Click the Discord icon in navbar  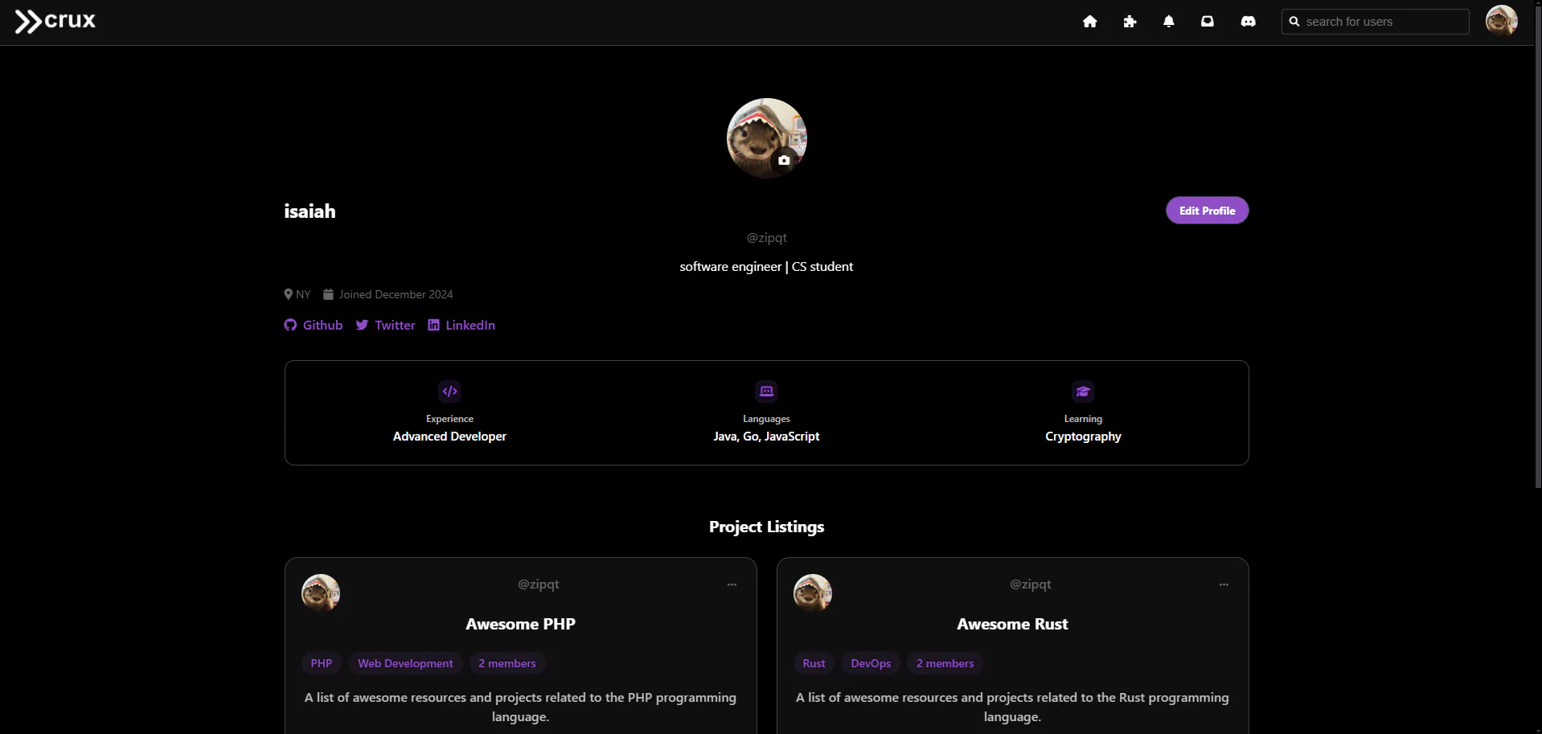pyautogui.click(x=1248, y=22)
